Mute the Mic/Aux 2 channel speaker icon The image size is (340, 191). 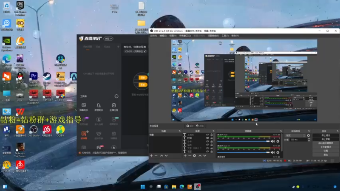(x=272, y=152)
